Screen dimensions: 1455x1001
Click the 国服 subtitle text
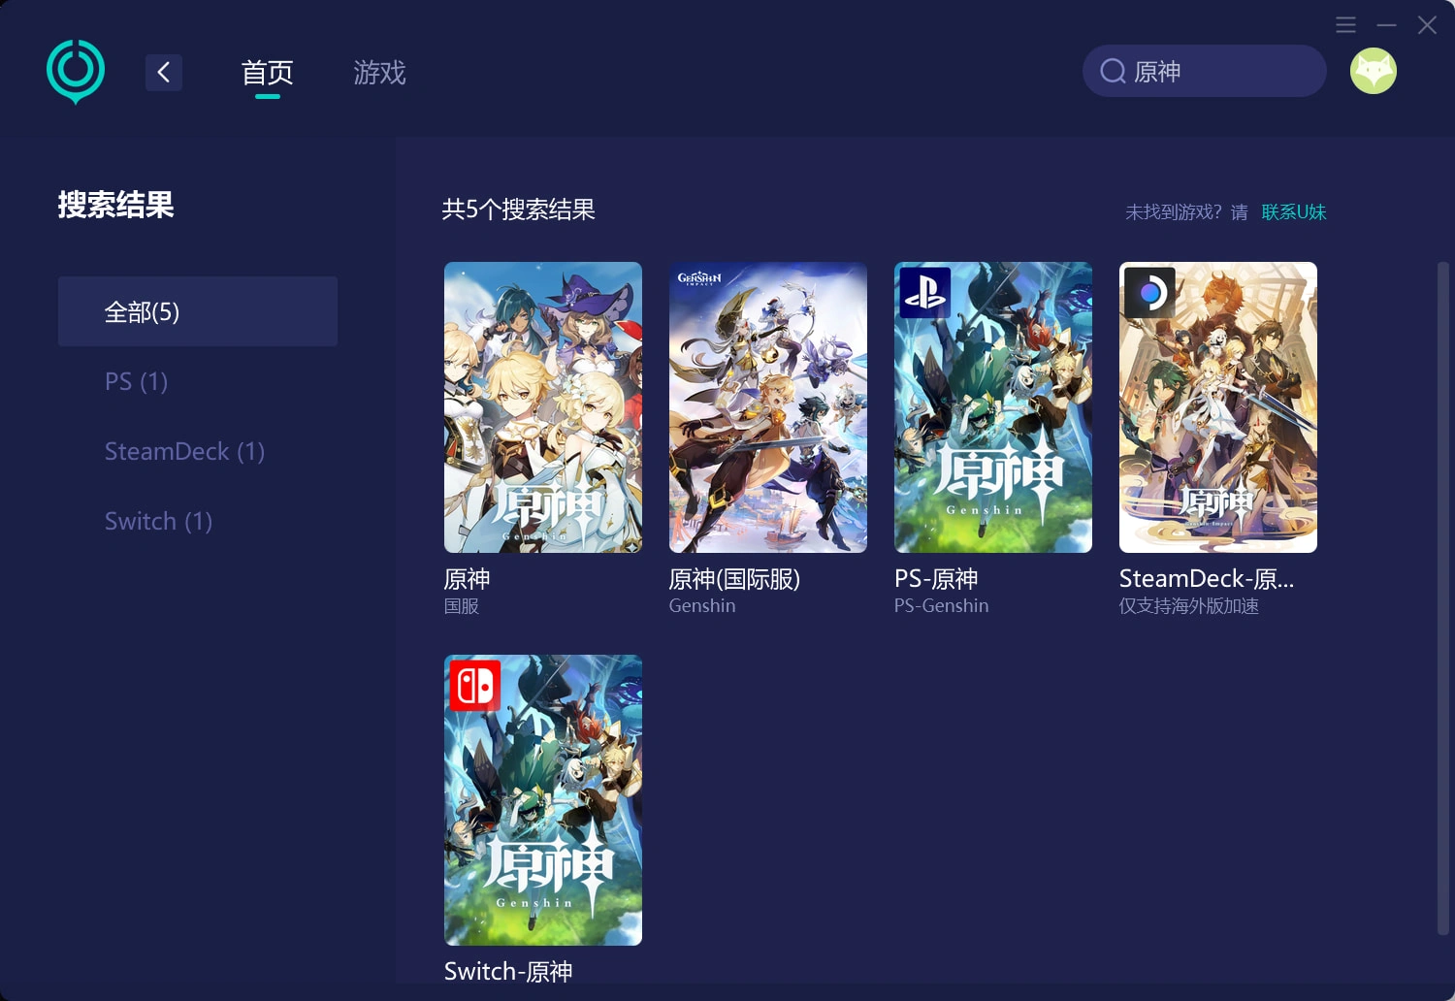pos(462,606)
